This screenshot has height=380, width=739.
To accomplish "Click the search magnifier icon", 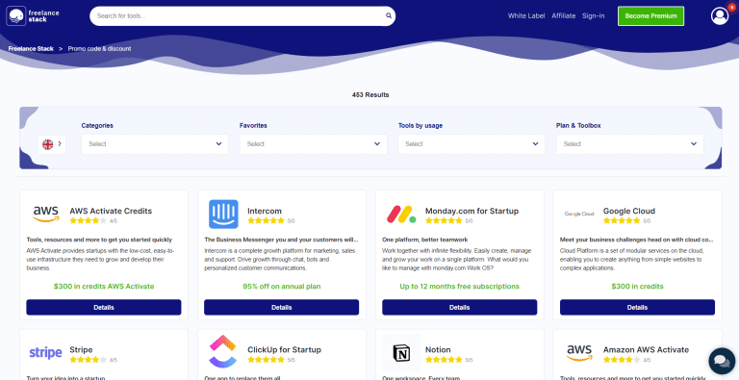I will pyautogui.click(x=389, y=15).
